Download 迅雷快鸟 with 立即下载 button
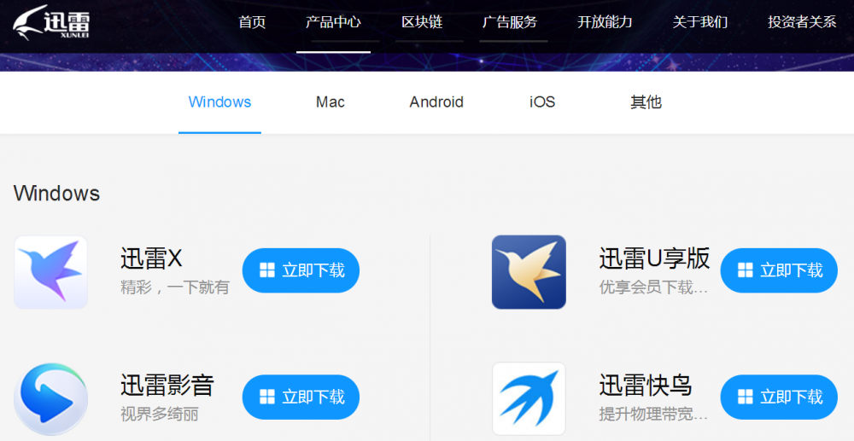This screenshot has height=441, width=854. (779, 397)
